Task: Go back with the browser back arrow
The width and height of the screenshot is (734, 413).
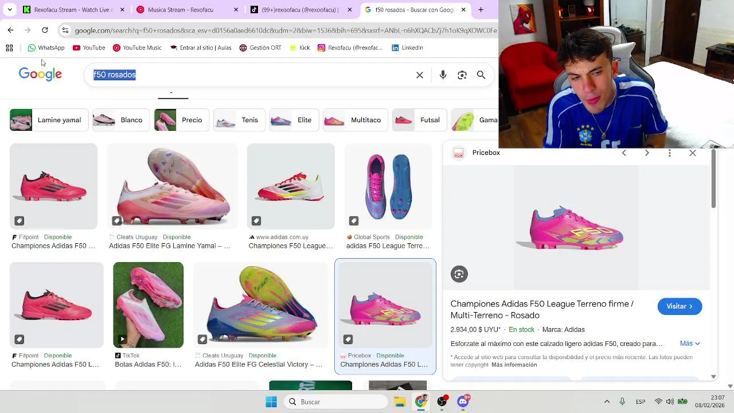Action: [x=10, y=30]
